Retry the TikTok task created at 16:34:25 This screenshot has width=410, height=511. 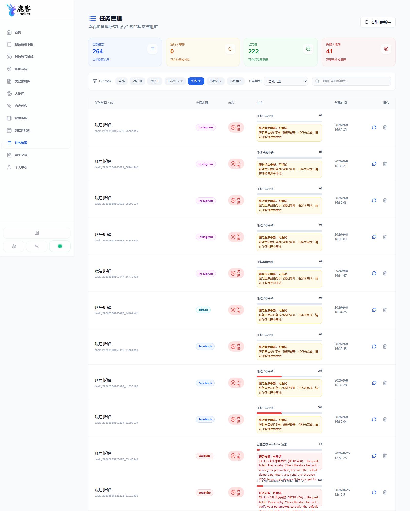(374, 310)
